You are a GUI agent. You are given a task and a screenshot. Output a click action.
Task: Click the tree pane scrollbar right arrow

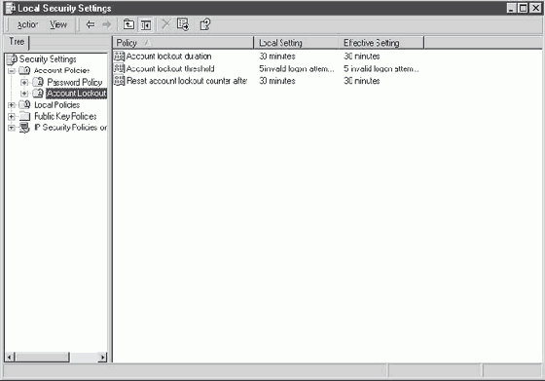[102, 357]
